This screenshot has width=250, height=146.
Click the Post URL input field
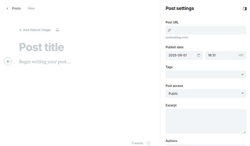point(206,30)
